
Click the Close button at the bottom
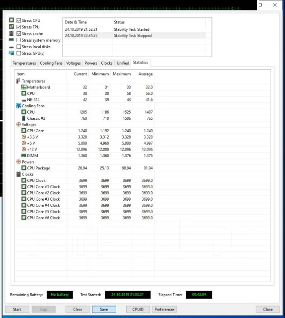(x=268, y=310)
